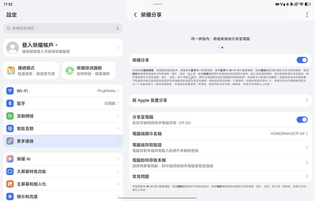
Task: Tap the top split-window drag handle
Action: 157,4
